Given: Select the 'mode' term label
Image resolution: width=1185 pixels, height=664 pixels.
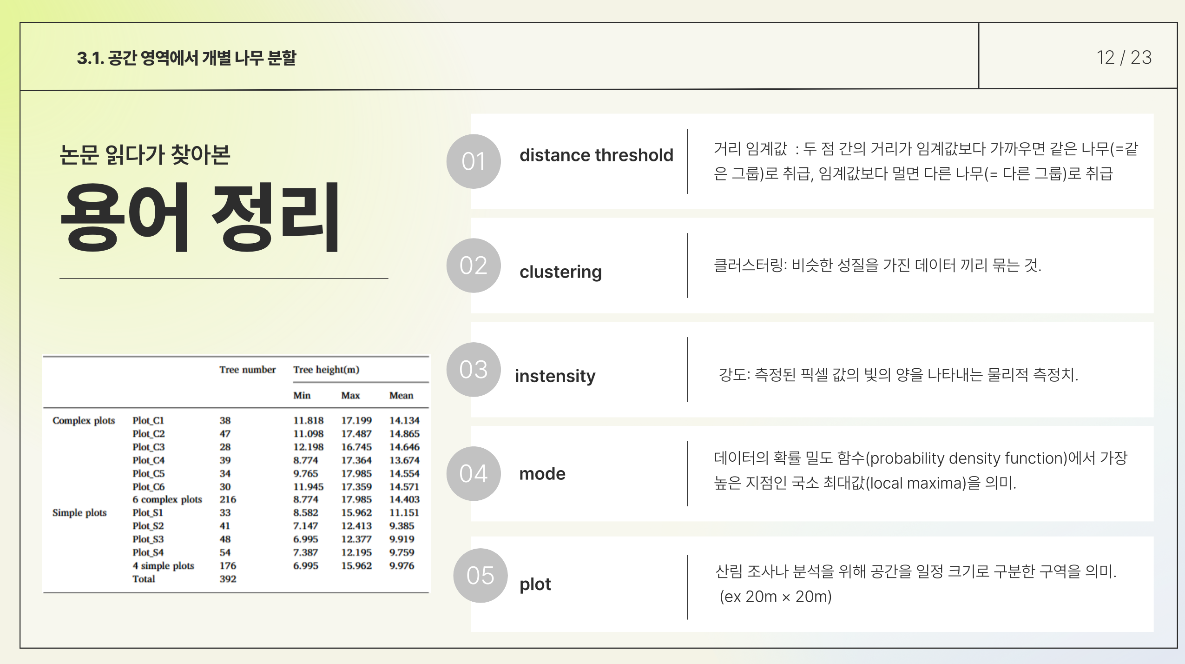Looking at the screenshot, I should [x=542, y=474].
